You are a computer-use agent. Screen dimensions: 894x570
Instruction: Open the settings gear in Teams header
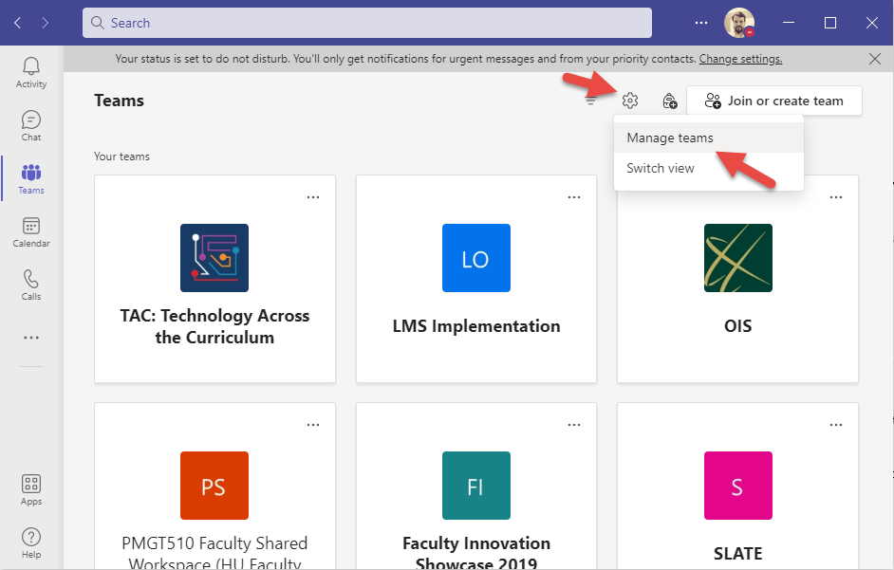[629, 101]
